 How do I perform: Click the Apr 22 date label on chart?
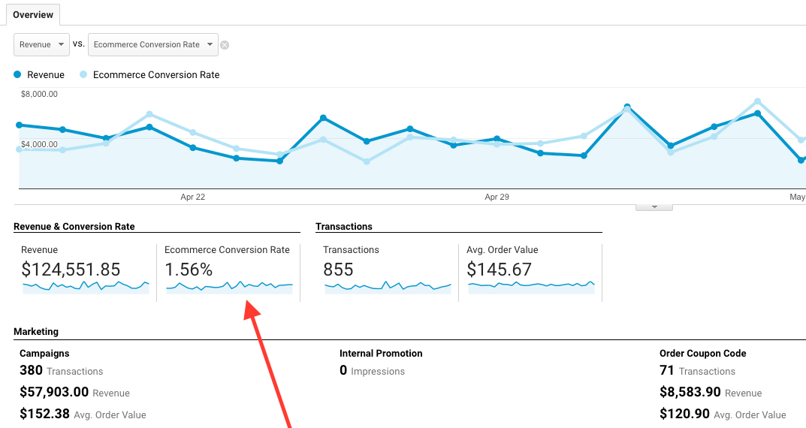pyautogui.click(x=193, y=197)
